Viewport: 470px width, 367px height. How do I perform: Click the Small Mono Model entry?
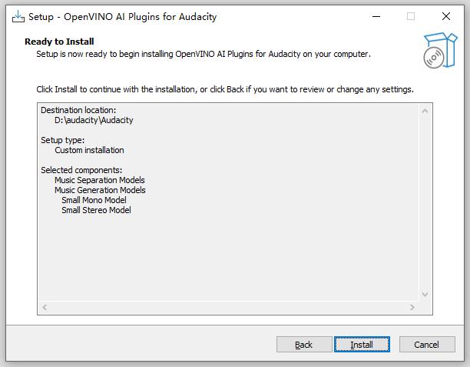pyautogui.click(x=94, y=200)
